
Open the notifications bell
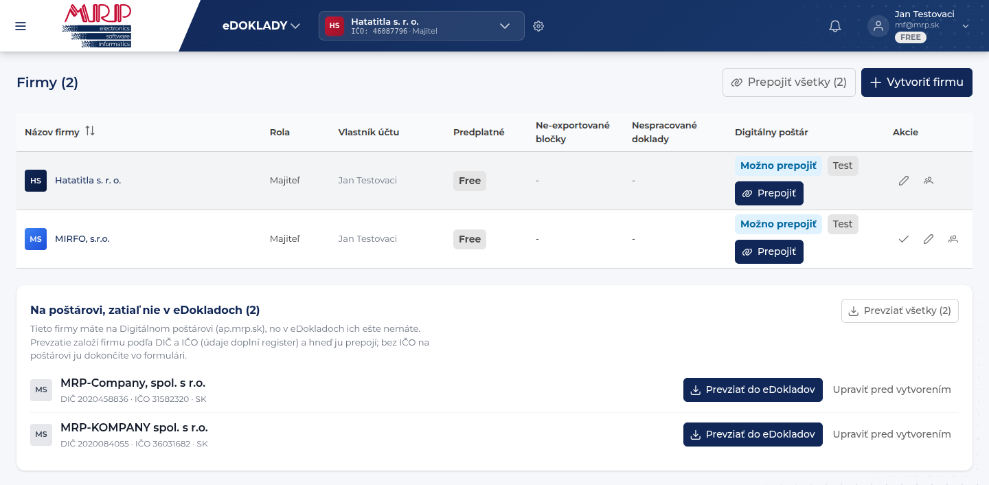click(835, 26)
